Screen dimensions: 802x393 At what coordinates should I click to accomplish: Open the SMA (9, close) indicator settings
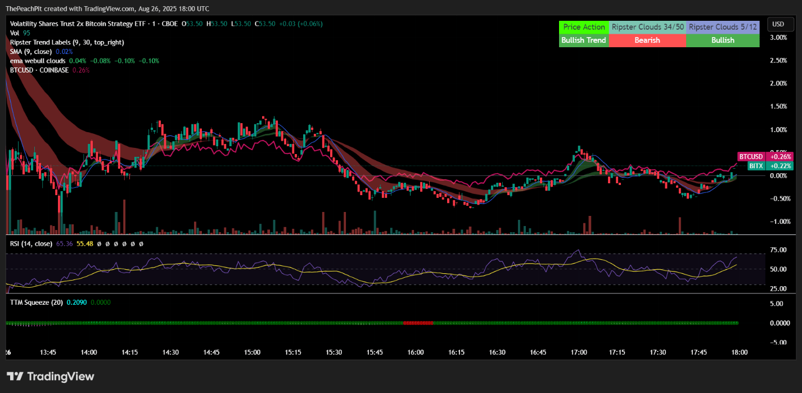coord(31,51)
